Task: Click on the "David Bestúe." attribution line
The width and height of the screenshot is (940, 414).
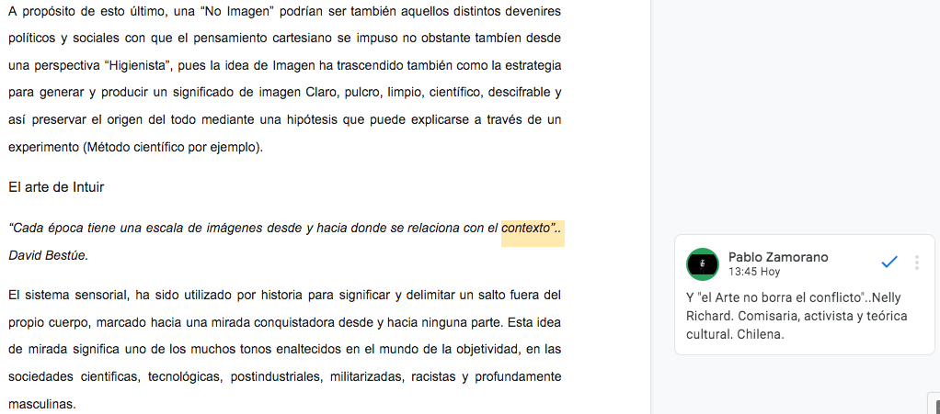Action: (x=48, y=255)
